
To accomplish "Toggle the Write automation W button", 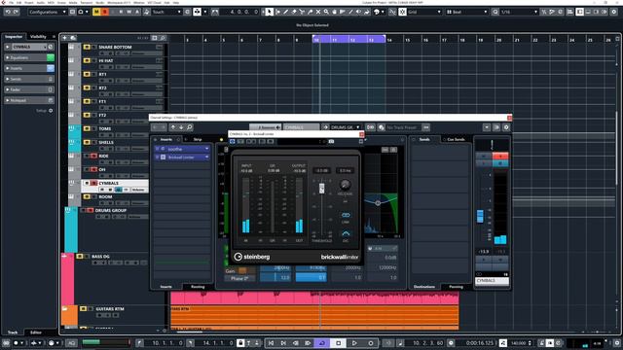I will pos(129,12).
